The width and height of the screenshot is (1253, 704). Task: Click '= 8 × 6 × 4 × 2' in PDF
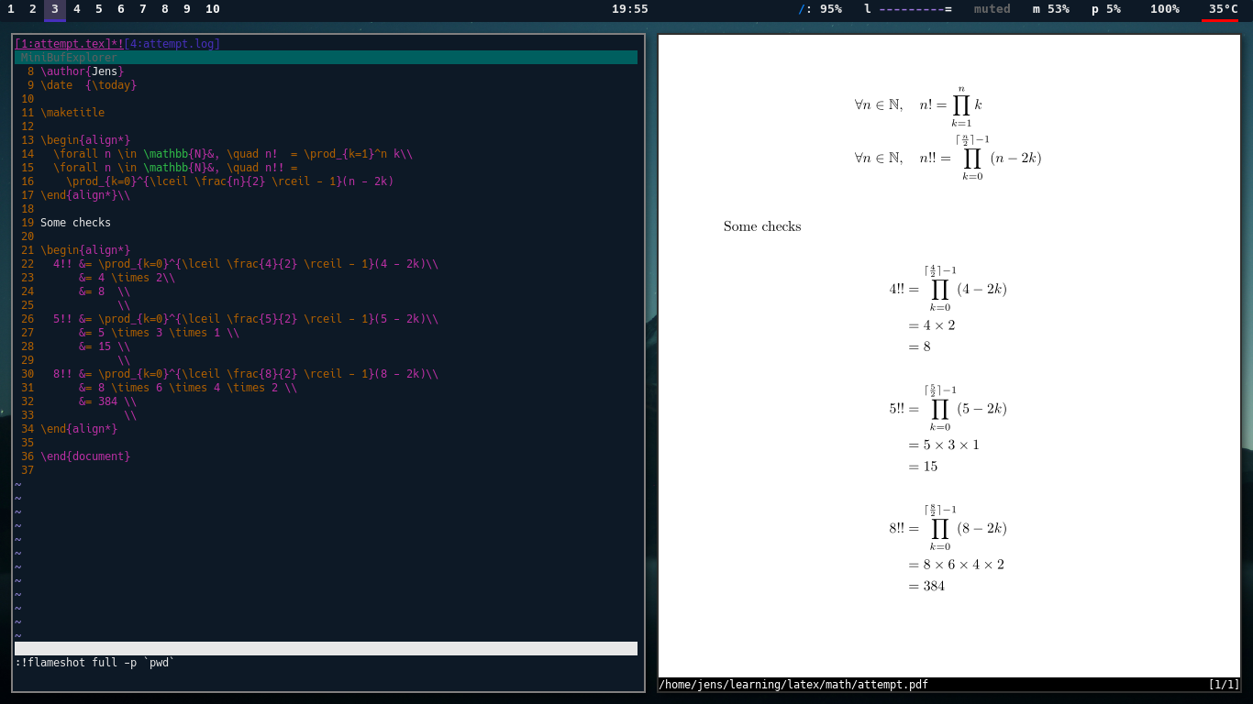[956, 565]
